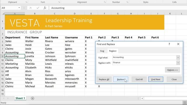Select the Marketing department cell
Screen dimensions: 187x105
coord(15,64)
